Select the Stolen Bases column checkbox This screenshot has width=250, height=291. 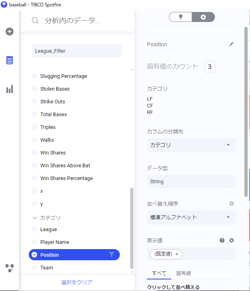(x=34, y=89)
